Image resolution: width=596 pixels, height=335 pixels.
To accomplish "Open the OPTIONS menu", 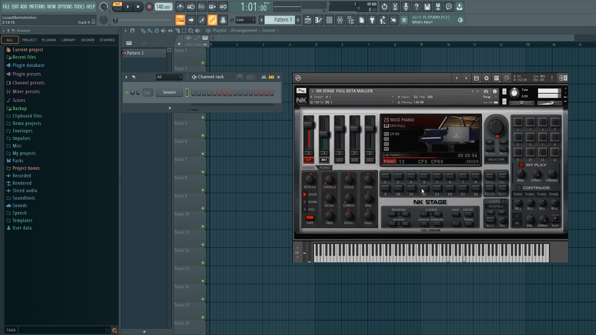I will (x=65, y=7).
